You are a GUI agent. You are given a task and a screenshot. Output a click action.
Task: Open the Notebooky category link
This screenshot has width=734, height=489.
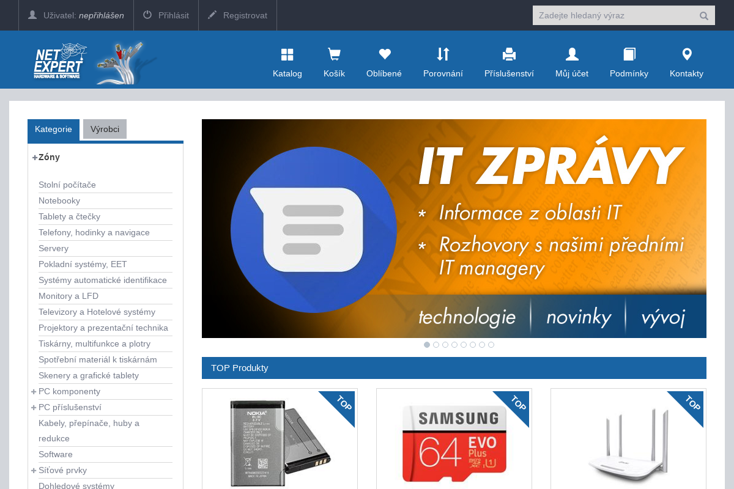click(x=59, y=200)
